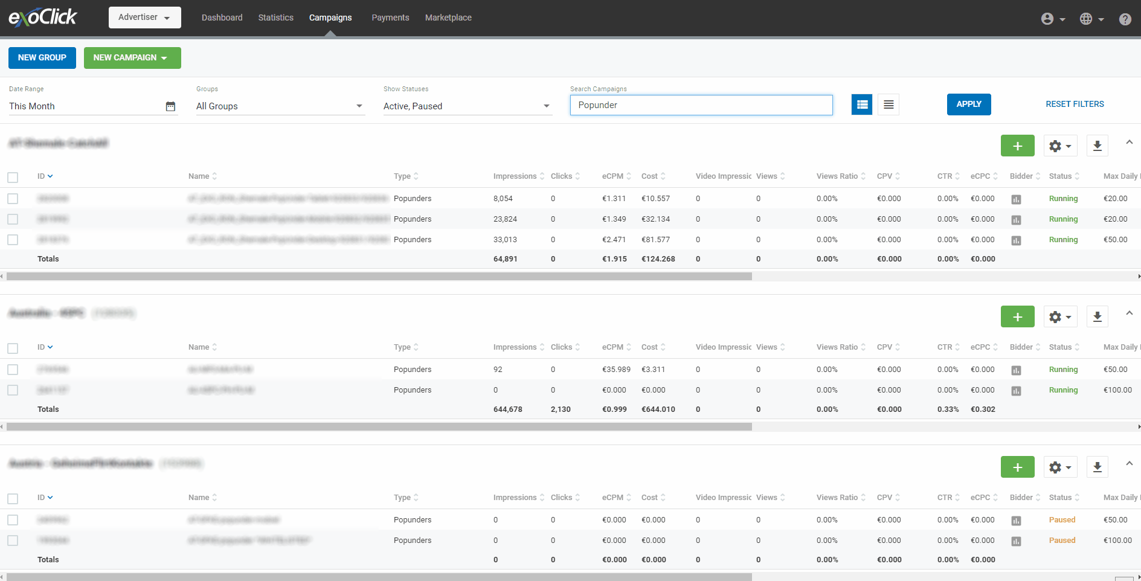Collapse the second campaign group
The width and height of the screenshot is (1141, 581).
pyautogui.click(x=1129, y=313)
